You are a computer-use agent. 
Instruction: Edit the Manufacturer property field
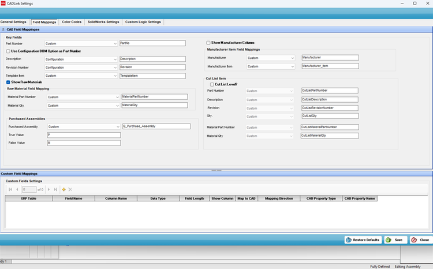(330, 58)
